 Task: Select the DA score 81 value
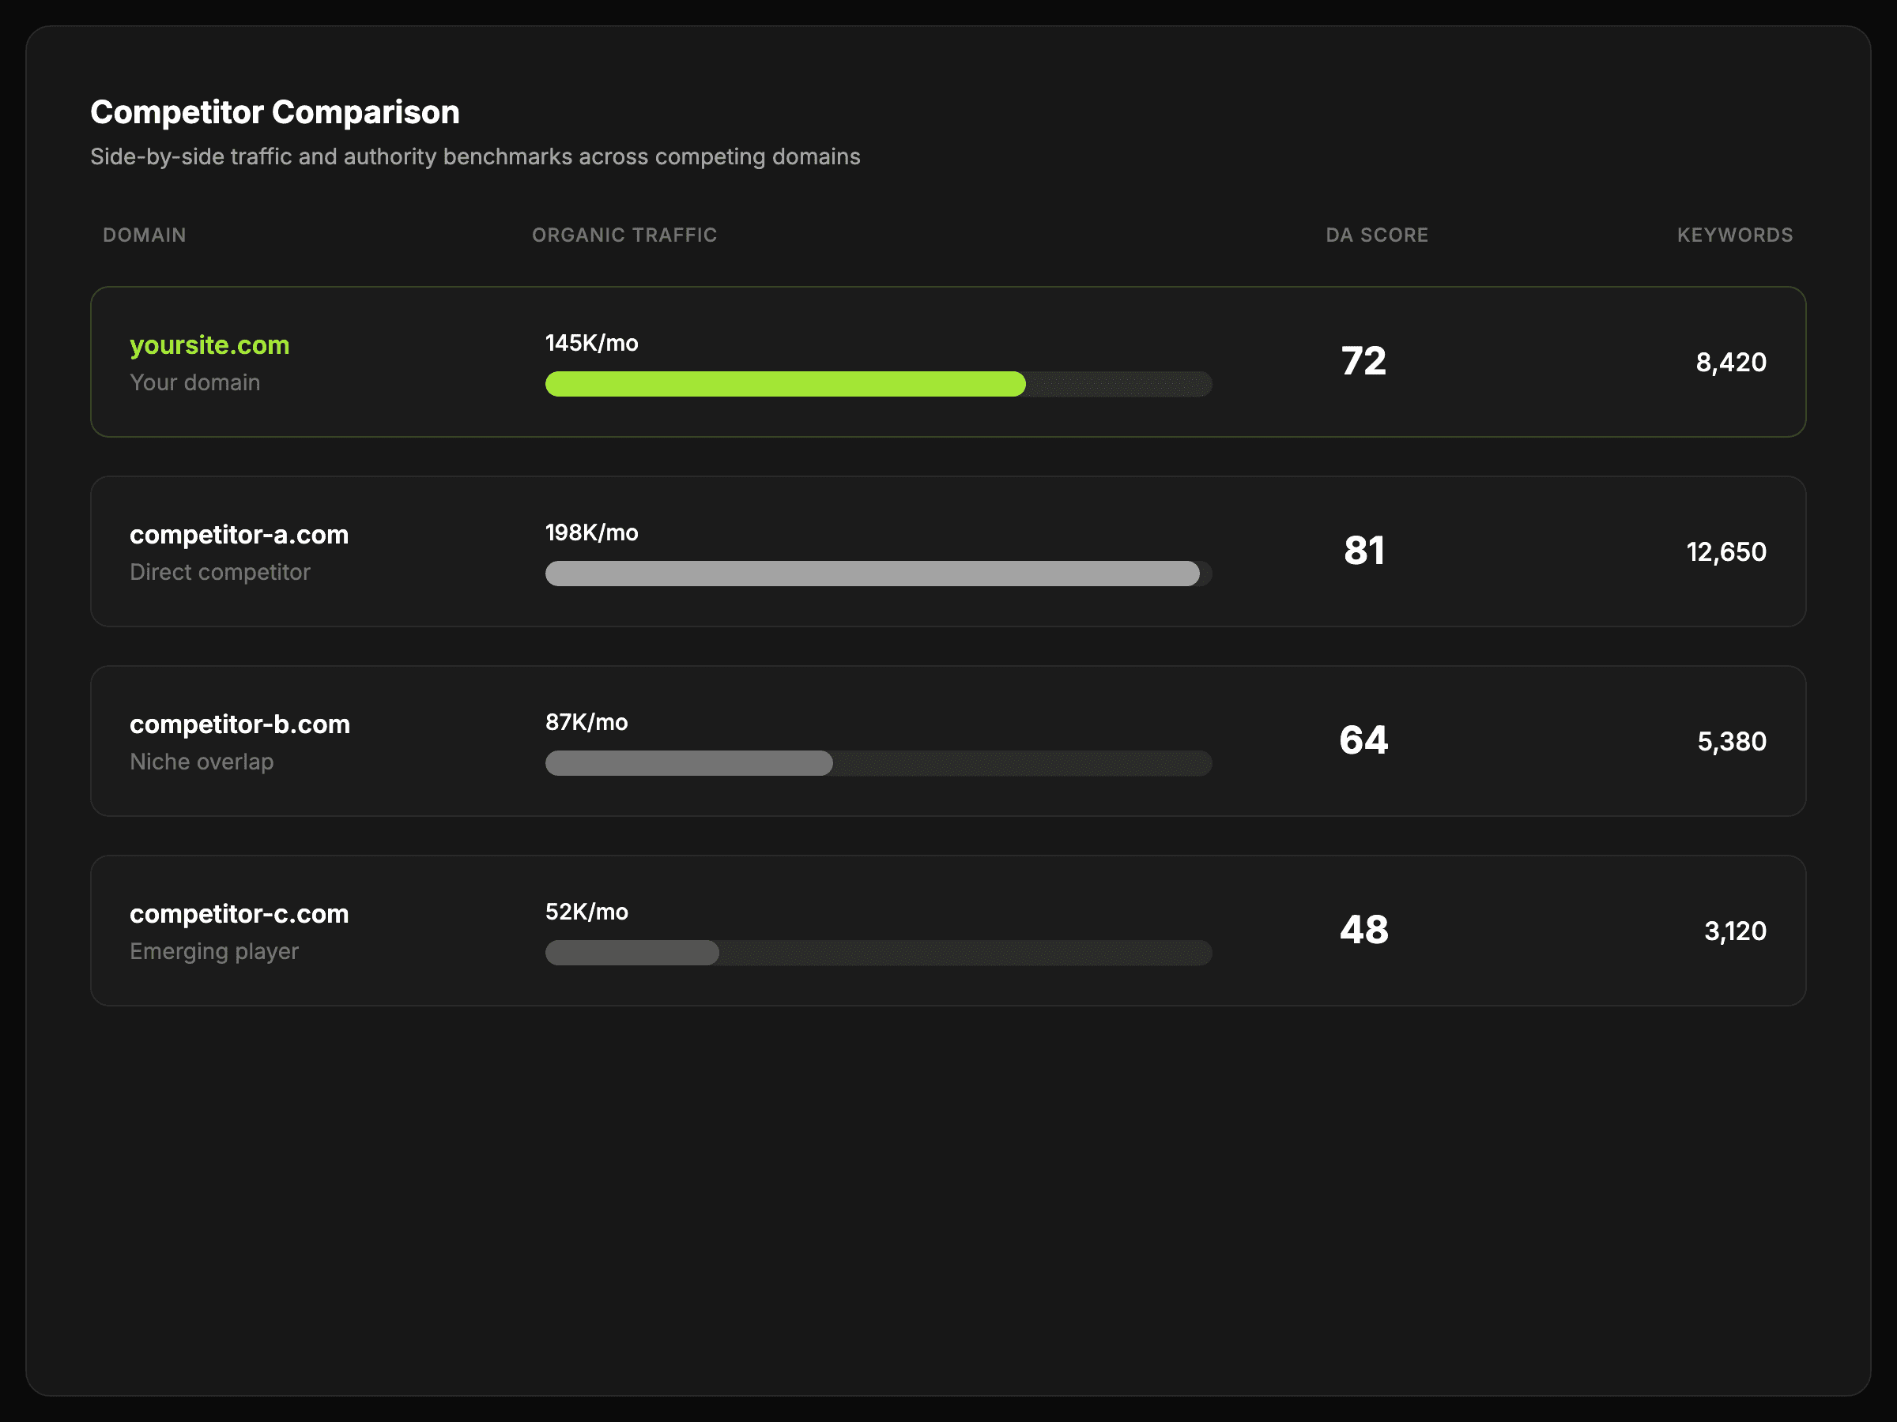click(x=1363, y=551)
